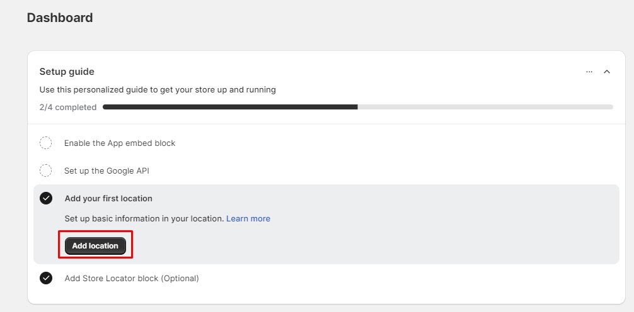This screenshot has width=634, height=312.
Task: Click the Add location button
Action: [x=95, y=246]
